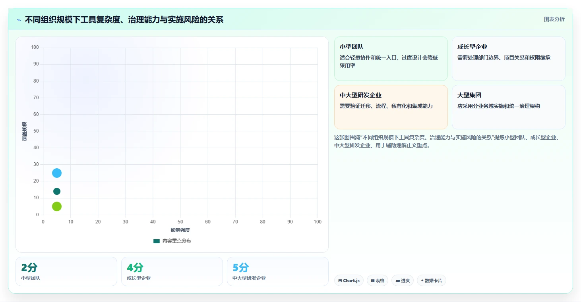Click the Chart.js tag chip
Viewport: 581px width, 302px height.
(349, 281)
